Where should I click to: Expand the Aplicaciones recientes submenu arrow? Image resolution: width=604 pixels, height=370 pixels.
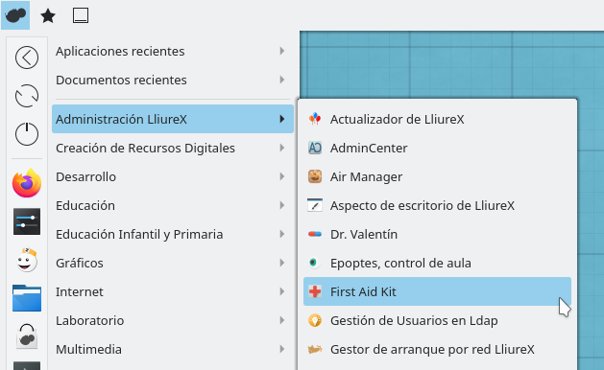pos(282,51)
